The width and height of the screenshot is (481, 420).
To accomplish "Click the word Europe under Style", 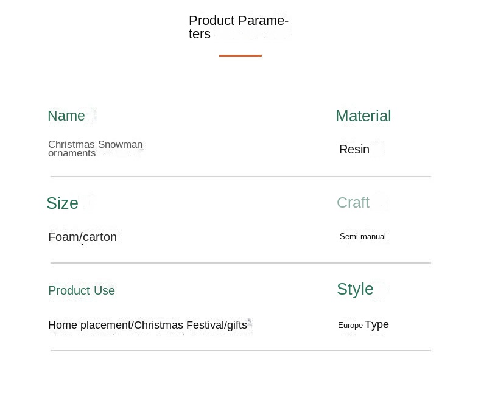I will click(350, 325).
